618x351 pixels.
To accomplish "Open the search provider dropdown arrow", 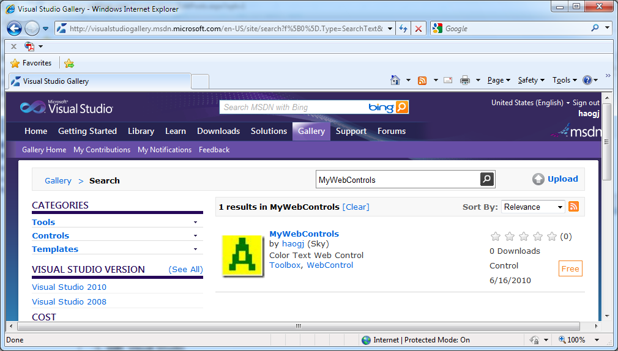I will (x=608, y=28).
